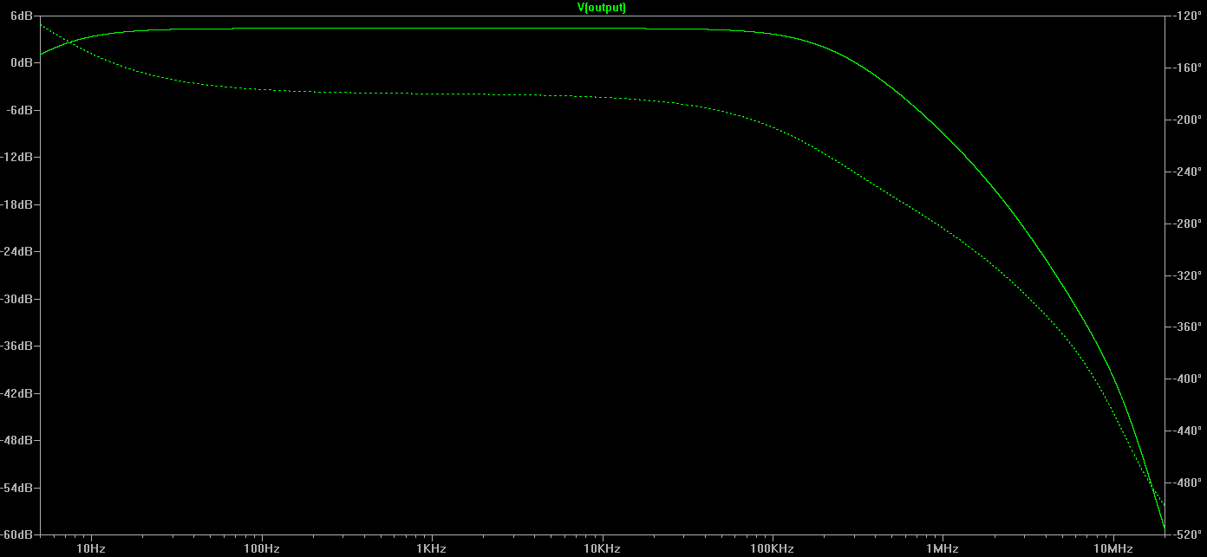Click the 0dB magnitude axis label
This screenshot has width=1207, height=557.
pos(23,63)
